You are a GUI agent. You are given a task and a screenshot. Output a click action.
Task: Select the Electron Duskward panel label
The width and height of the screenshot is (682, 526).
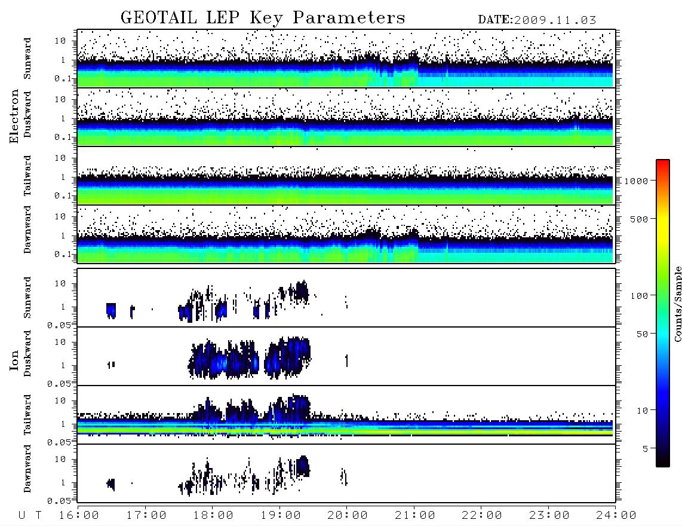(x=27, y=114)
